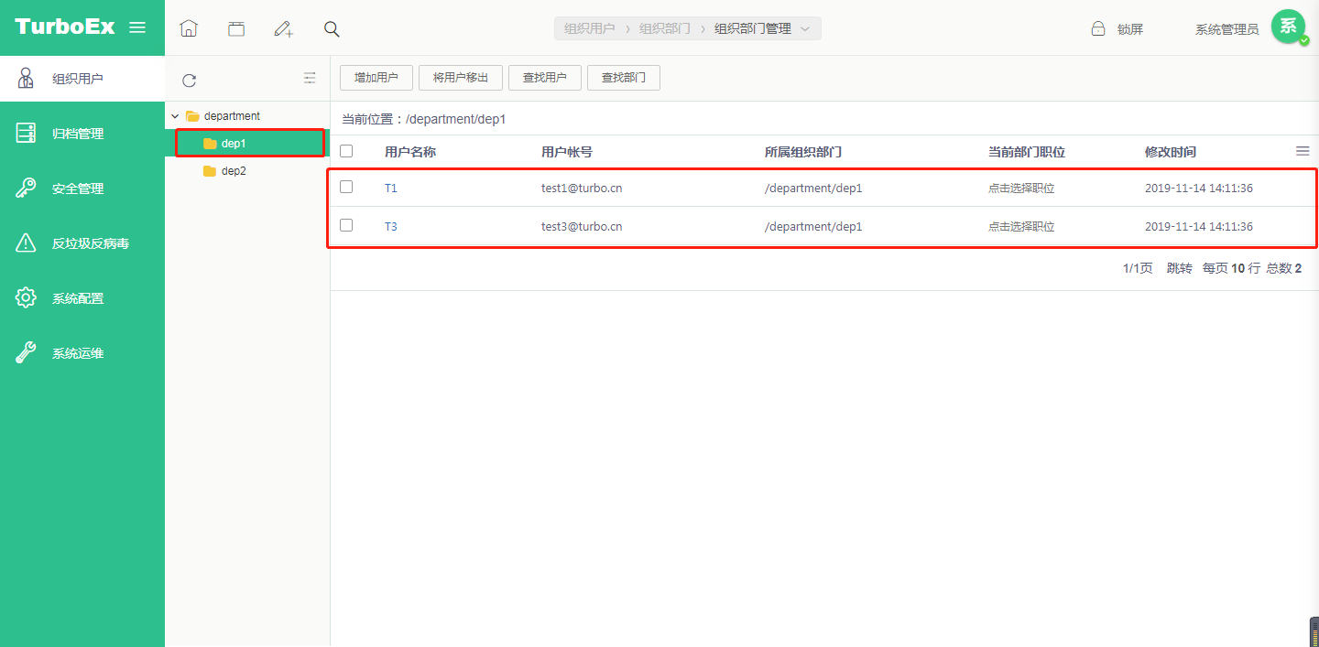Open tree settings filter icon
This screenshot has width=1319, height=647.
point(310,79)
